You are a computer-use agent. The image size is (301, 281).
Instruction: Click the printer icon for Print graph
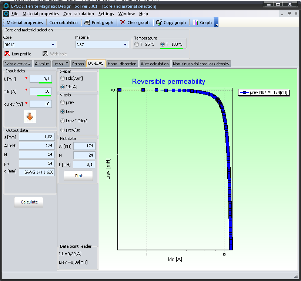tap(87, 23)
